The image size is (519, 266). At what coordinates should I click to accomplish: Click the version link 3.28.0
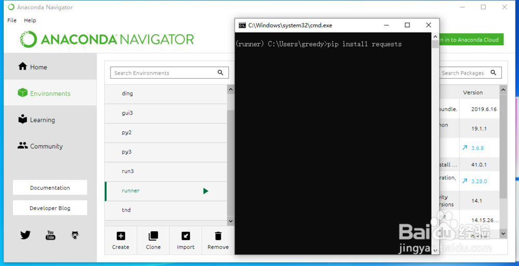479,181
